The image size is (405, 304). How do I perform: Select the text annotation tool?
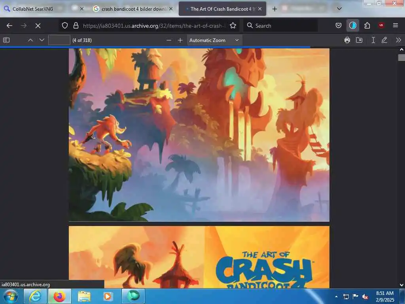point(373,40)
